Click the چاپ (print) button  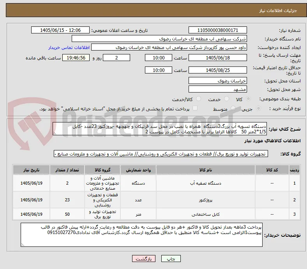pos(171,259)
